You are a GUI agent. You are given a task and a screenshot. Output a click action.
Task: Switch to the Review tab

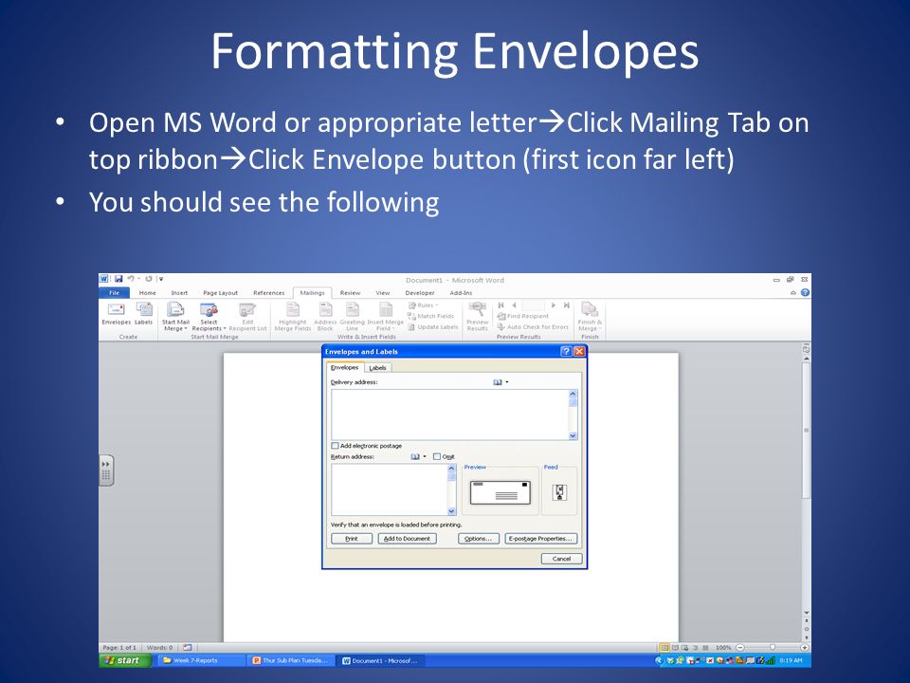pos(350,293)
